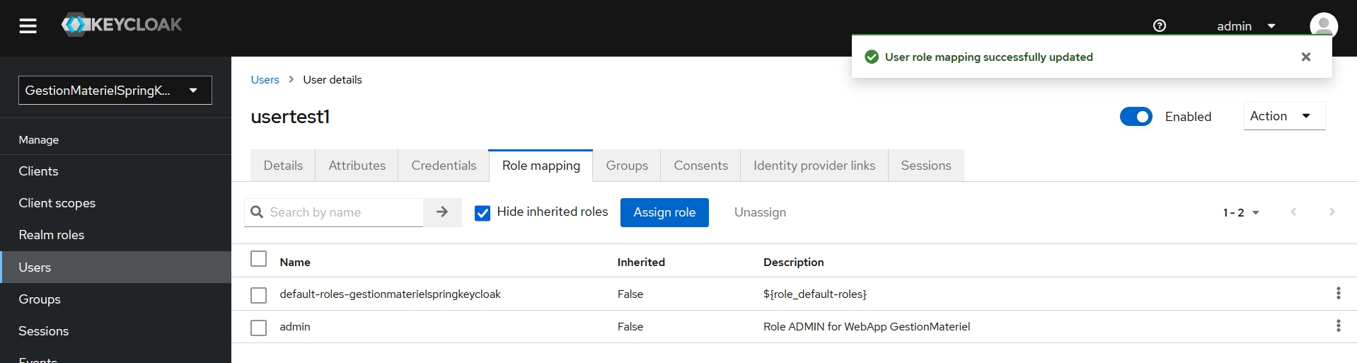The width and height of the screenshot is (1357, 363).
Task: Open the realm selector dropdown
Action: click(x=115, y=91)
